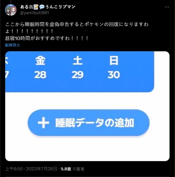Click the 睡眠データの追加 button label
Screen dimensions: 175x177
coord(95,123)
